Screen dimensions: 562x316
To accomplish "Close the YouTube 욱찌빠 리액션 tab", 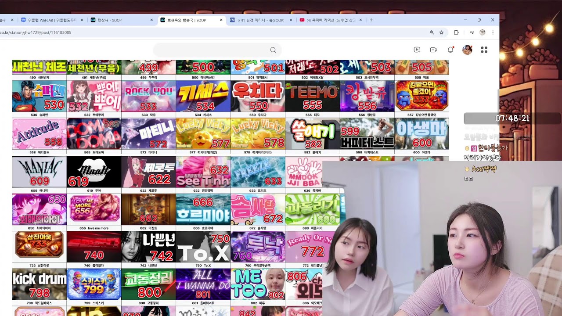I will coord(361,20).
